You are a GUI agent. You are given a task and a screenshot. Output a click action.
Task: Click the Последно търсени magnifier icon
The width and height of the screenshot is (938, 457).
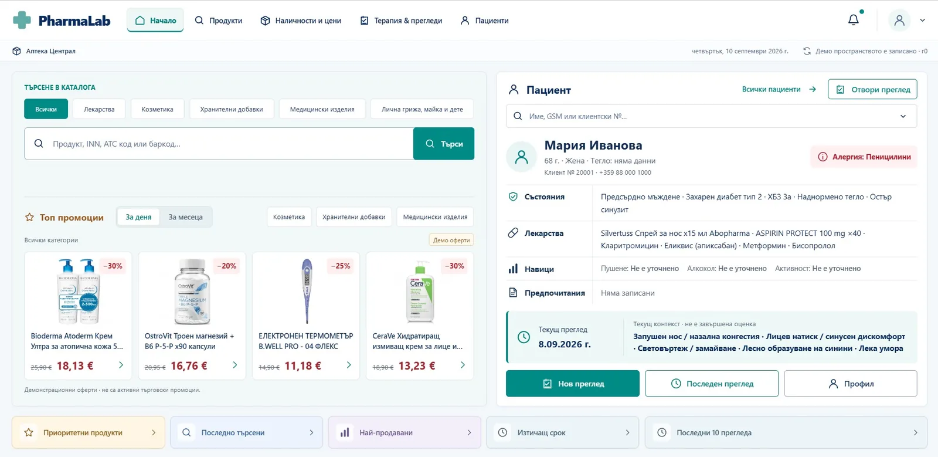coord(186,432)
